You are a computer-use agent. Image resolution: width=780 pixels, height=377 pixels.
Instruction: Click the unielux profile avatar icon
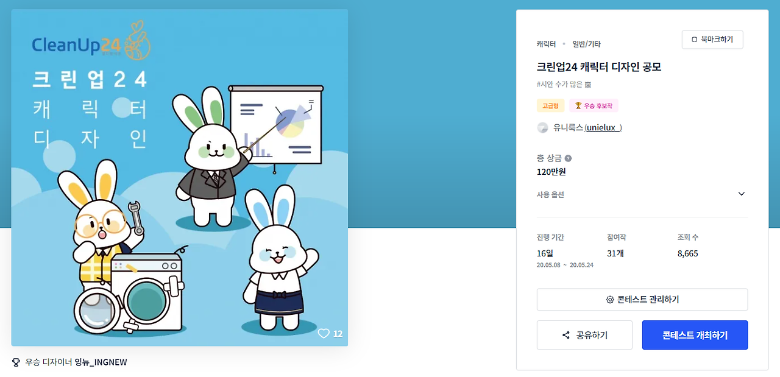[x=542, y=128]
